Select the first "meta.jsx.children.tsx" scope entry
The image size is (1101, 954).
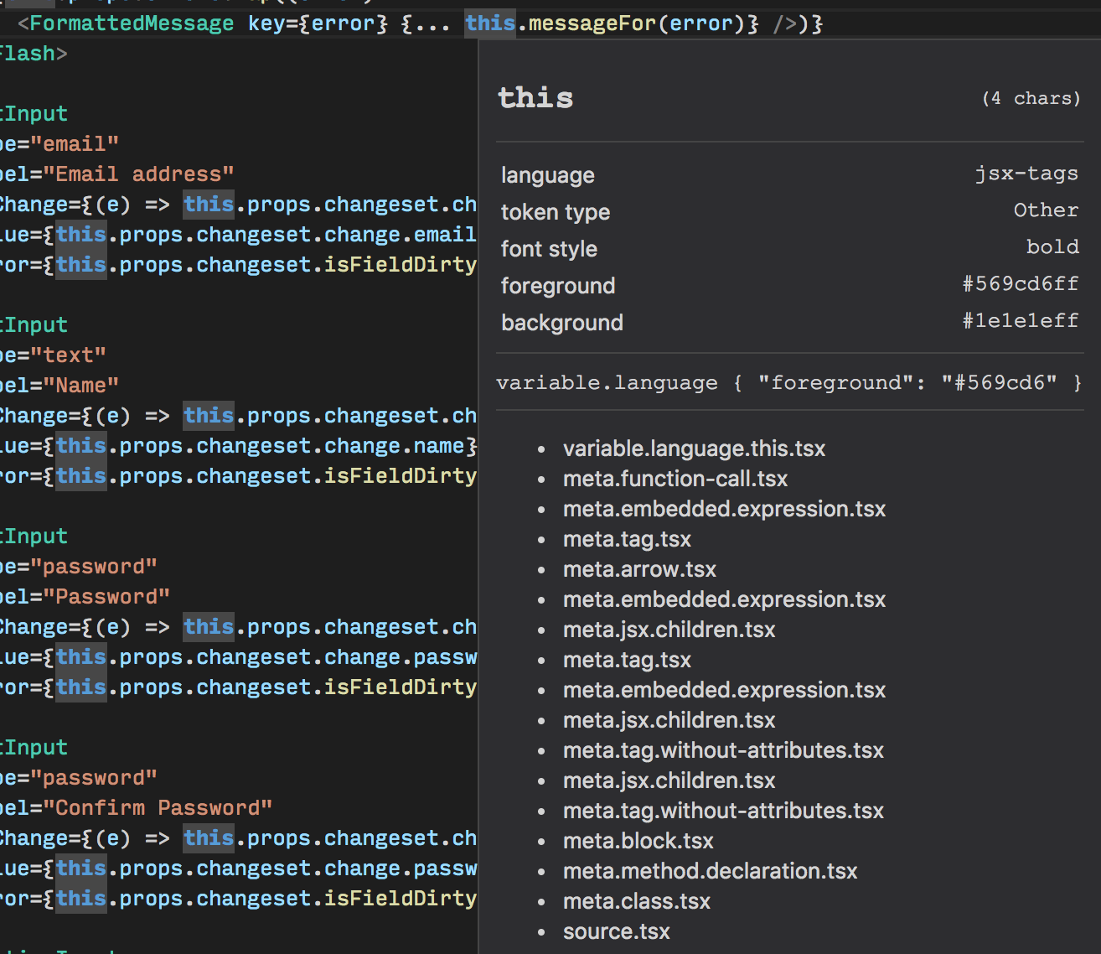(669, 630)
